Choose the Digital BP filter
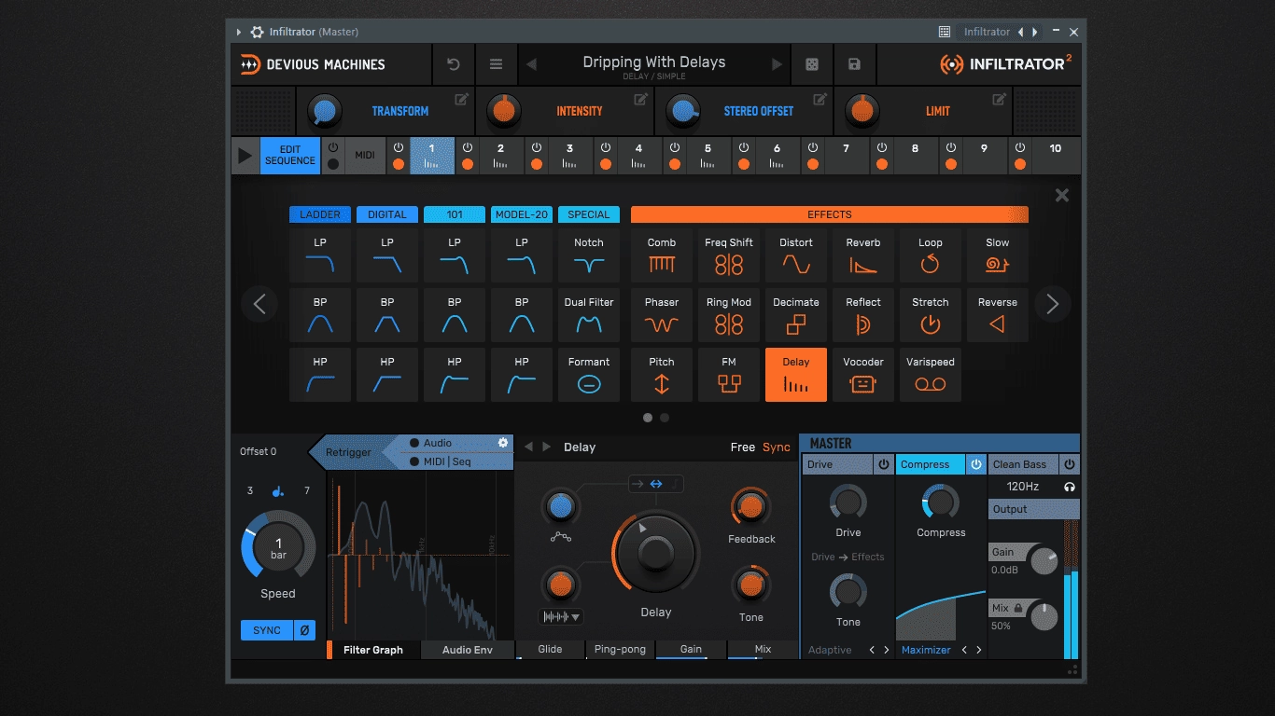This screenshot has height=716, width=1275. (x=387, y=315)
